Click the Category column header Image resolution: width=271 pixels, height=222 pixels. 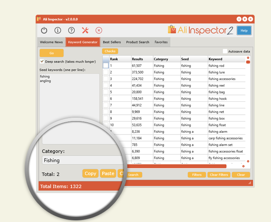(x=167, y=59)
